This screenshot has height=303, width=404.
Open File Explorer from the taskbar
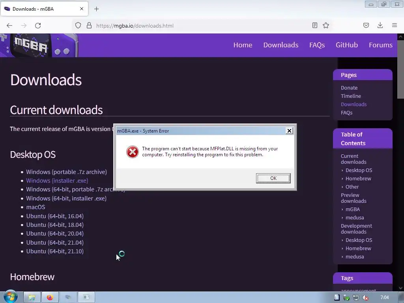click(32, 297)
